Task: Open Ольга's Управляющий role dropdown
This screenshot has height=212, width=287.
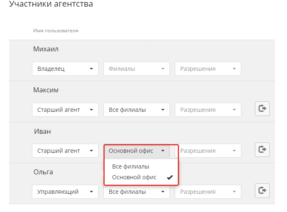Action: point(65,192)
